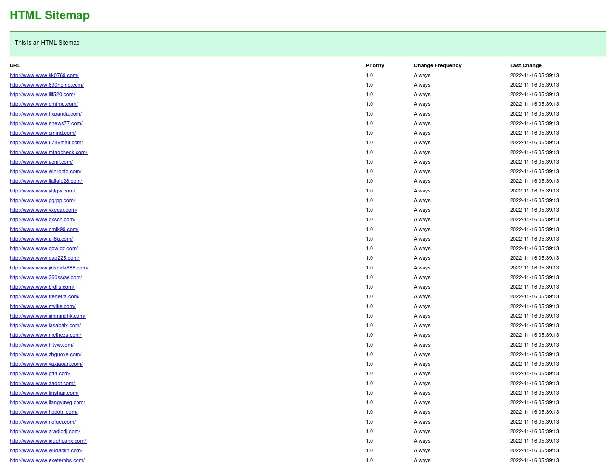The height and width of the screenshot is (462, 616).
Task: Follow the jguohuanx.com URL
Action: [48, 441]
